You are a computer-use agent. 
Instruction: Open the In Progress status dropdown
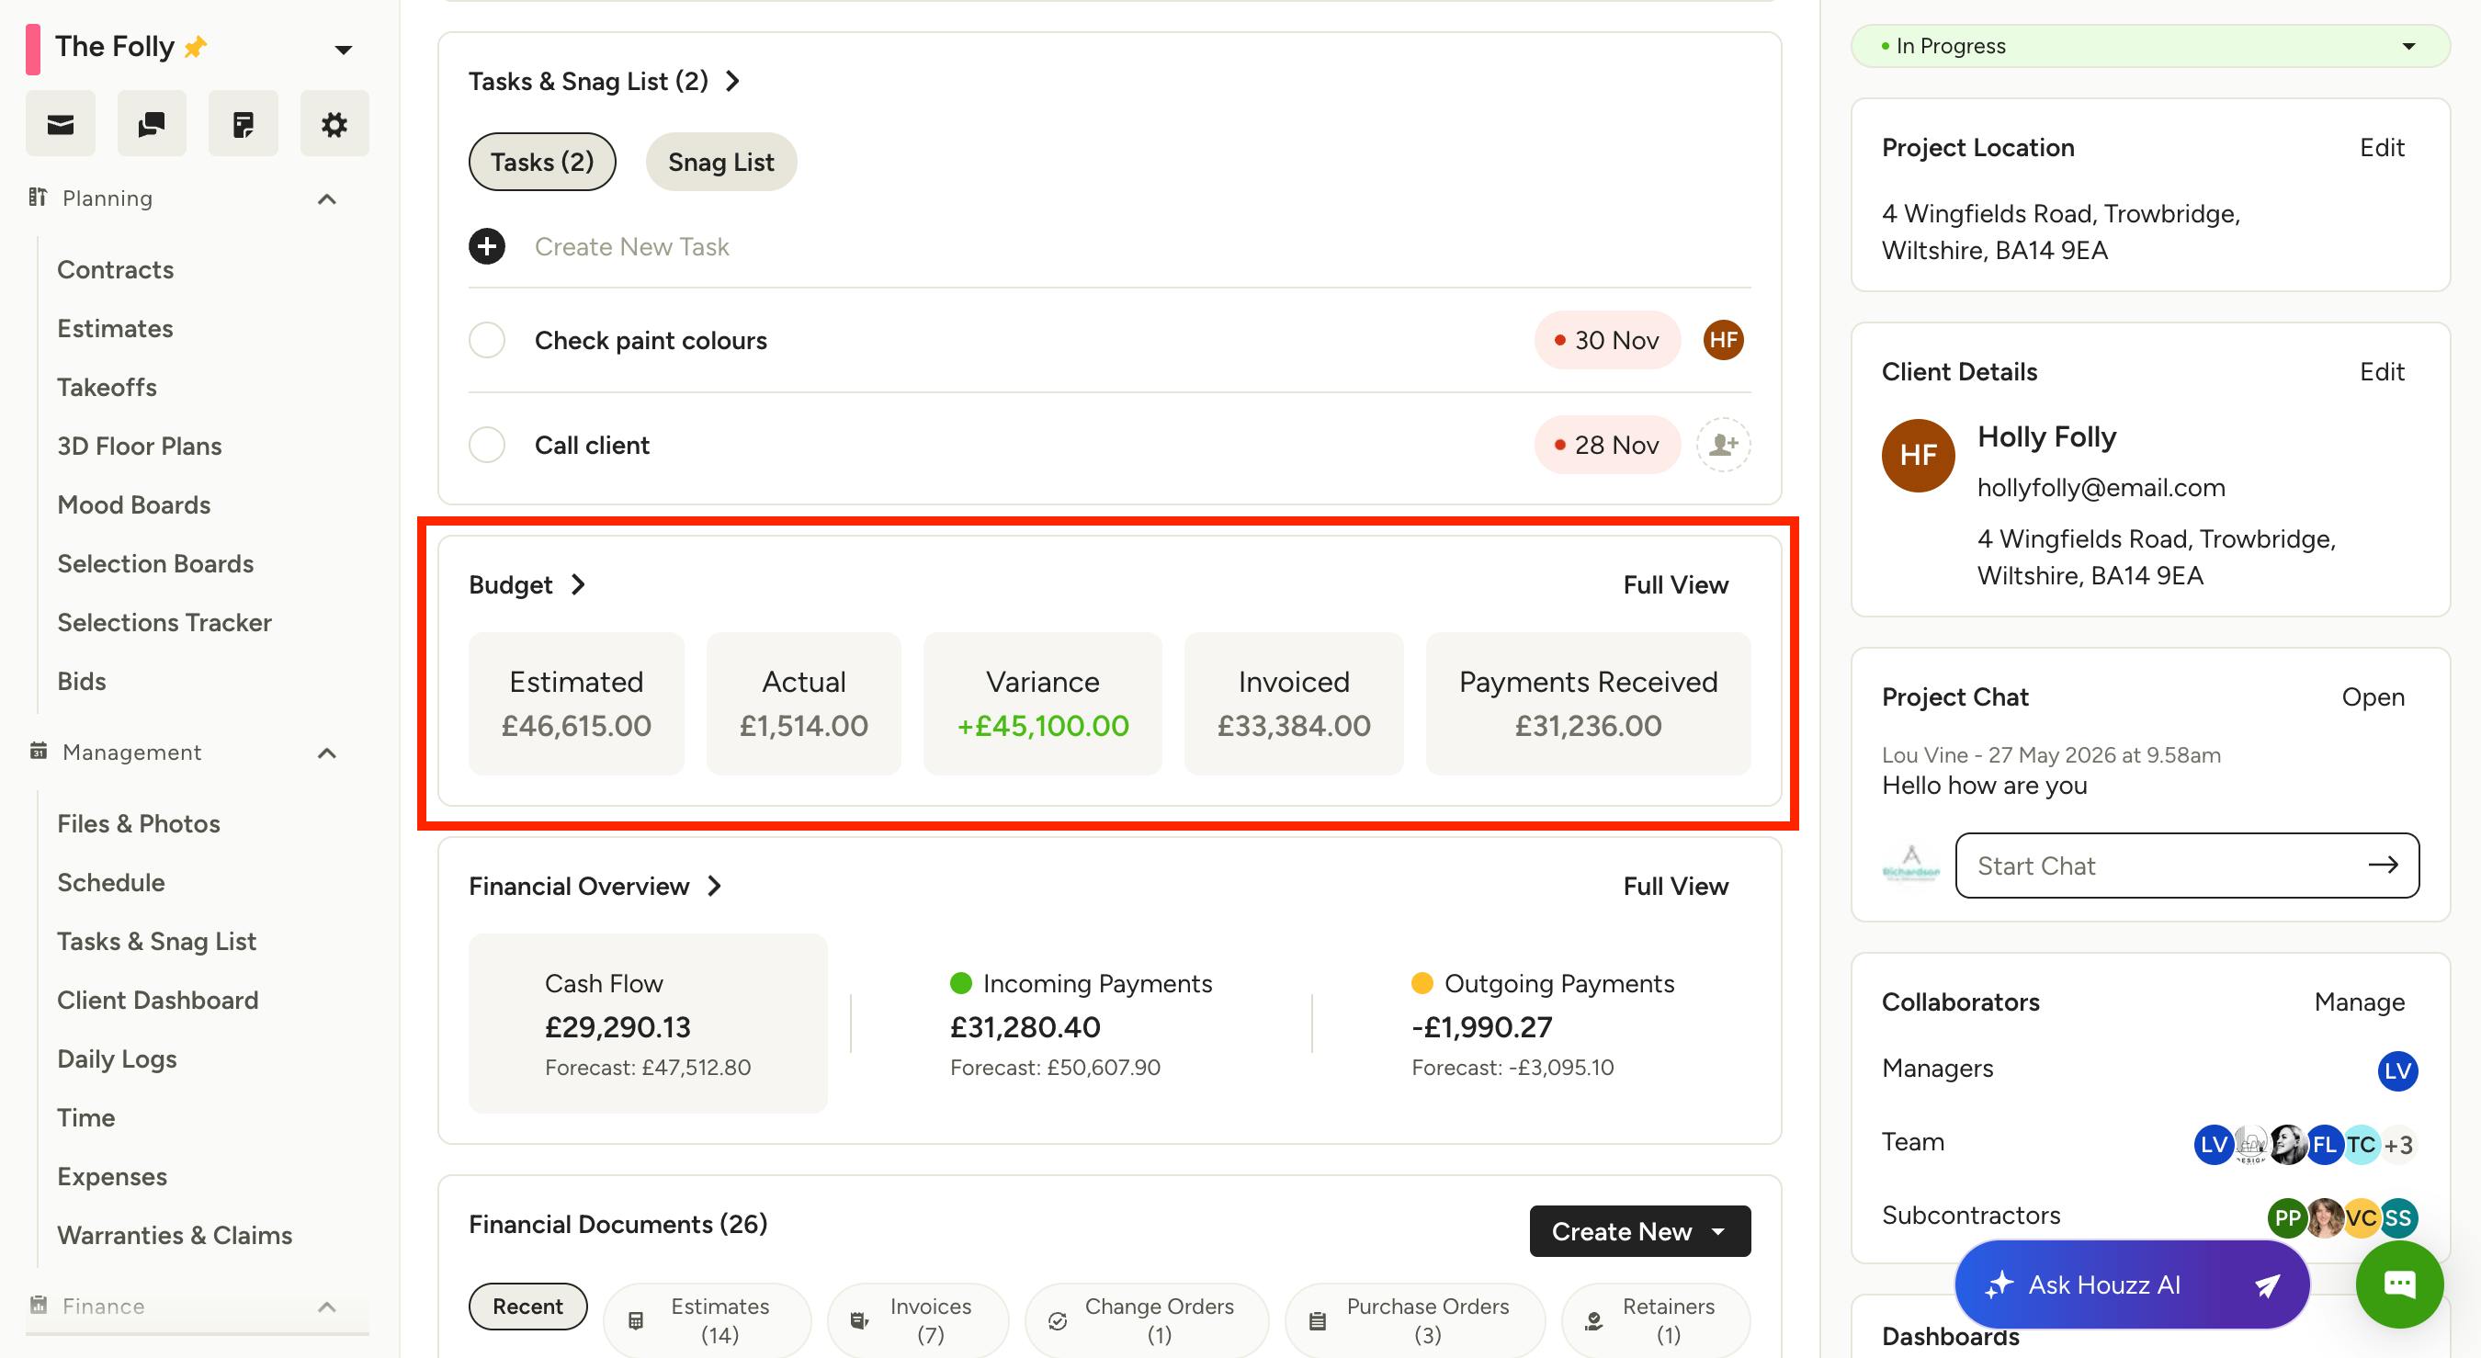point(2149,46)
